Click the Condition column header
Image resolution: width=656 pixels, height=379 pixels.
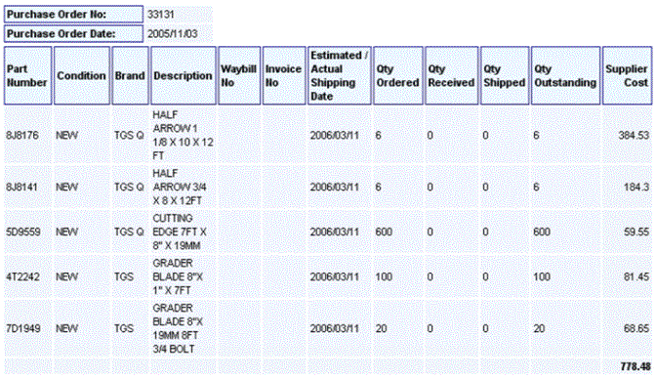point(82,75)
